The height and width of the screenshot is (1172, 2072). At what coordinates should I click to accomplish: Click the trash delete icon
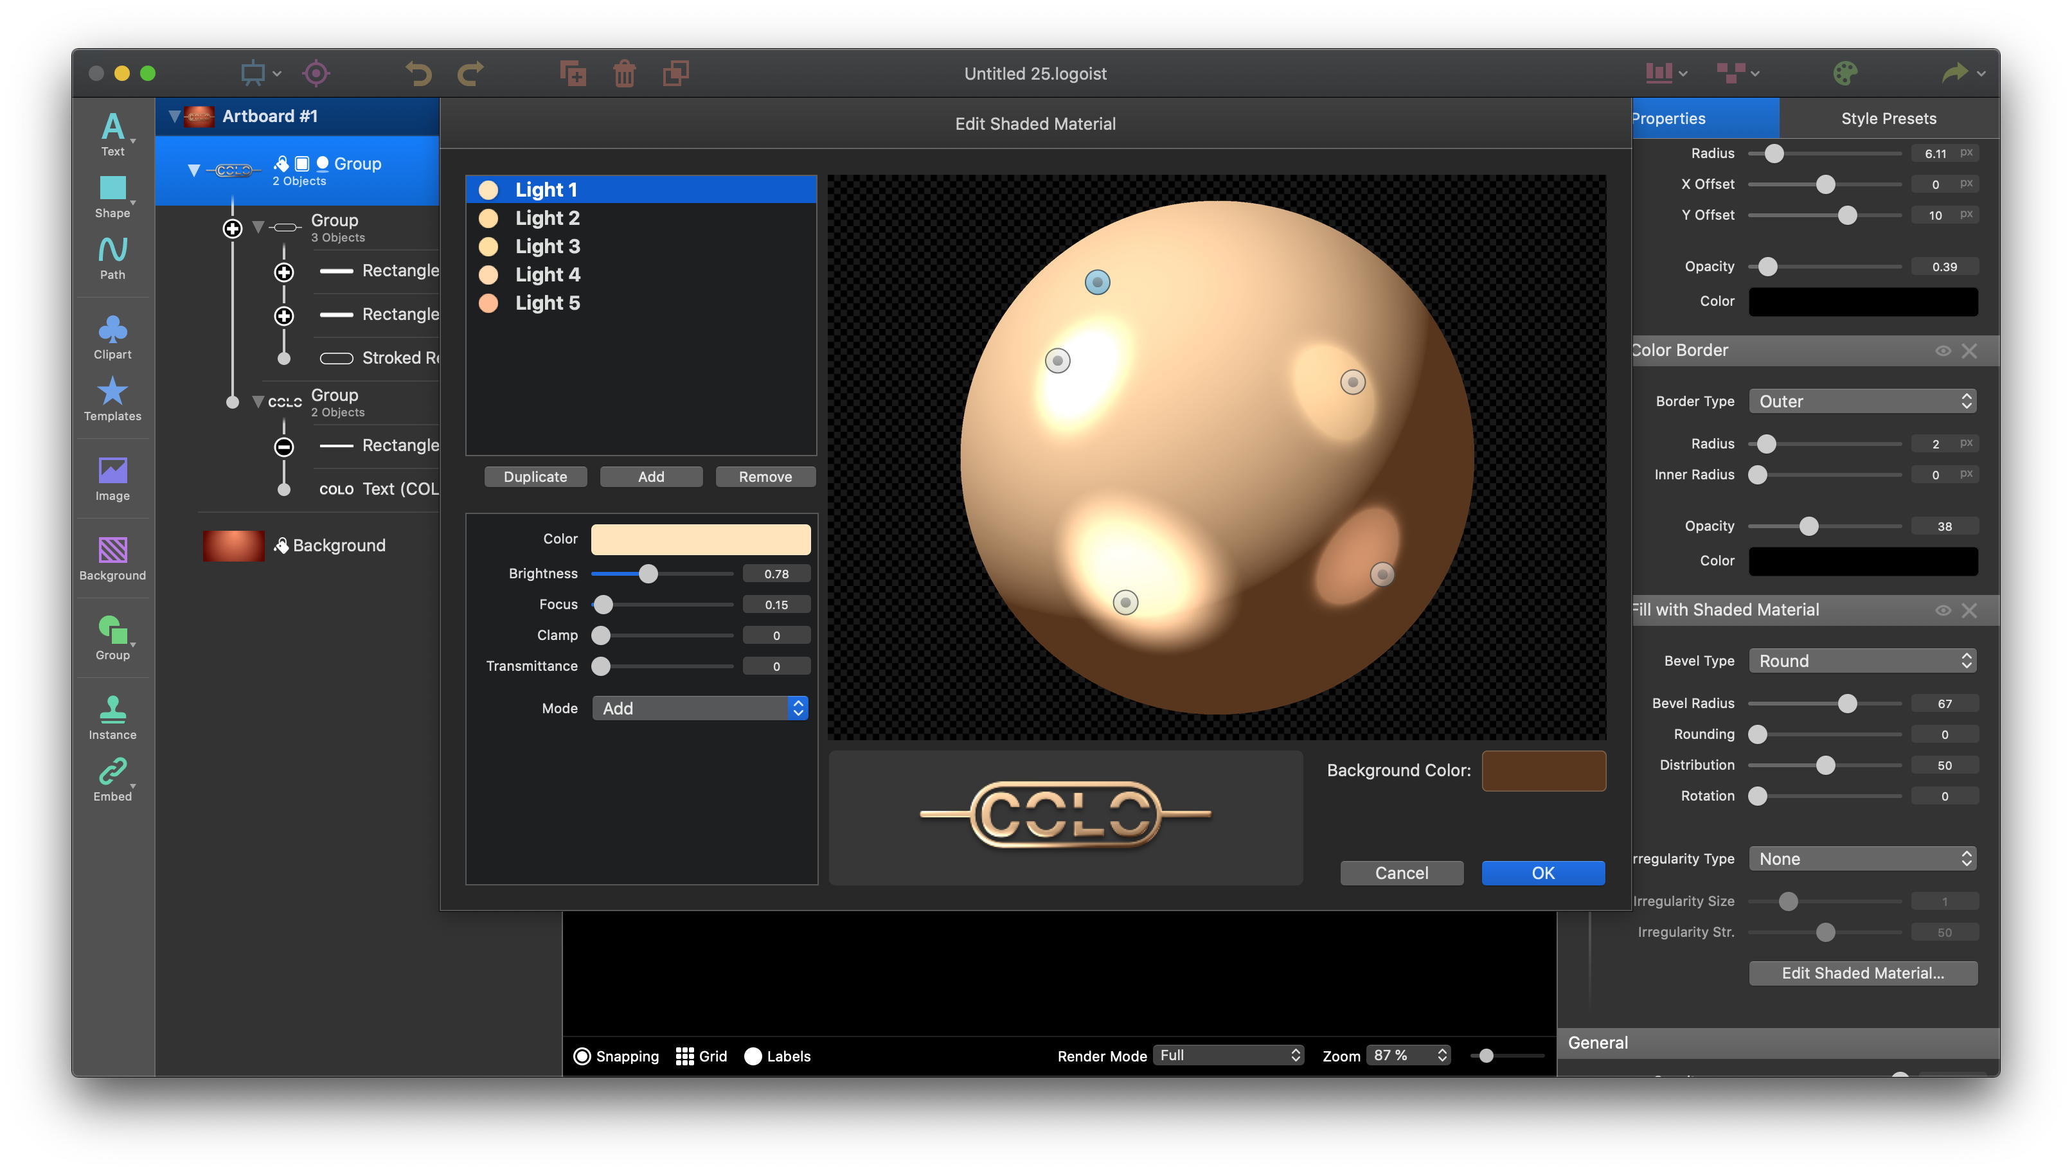point(624,73)
